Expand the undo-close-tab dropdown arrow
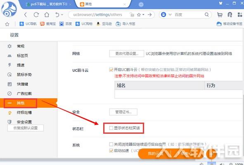244x165 pixels. point(62,15)
